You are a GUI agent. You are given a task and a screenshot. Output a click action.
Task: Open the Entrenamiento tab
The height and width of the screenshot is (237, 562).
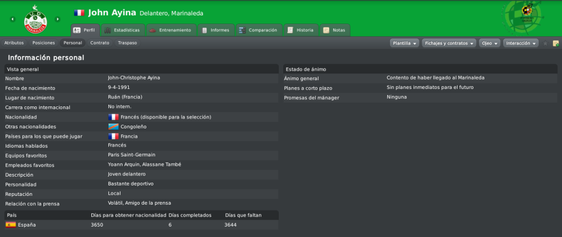tap(170, 30)
